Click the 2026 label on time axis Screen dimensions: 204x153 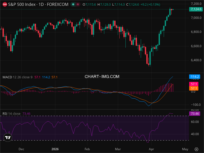(55, 149)
